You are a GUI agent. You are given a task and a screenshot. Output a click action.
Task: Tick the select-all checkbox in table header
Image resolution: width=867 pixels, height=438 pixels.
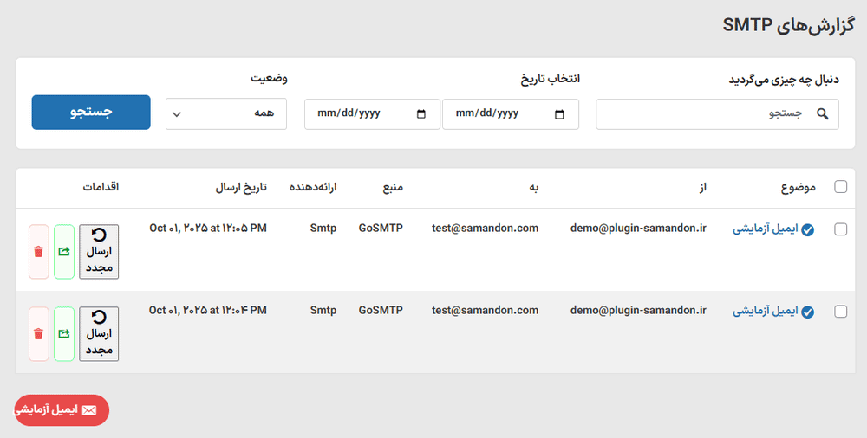840,187
